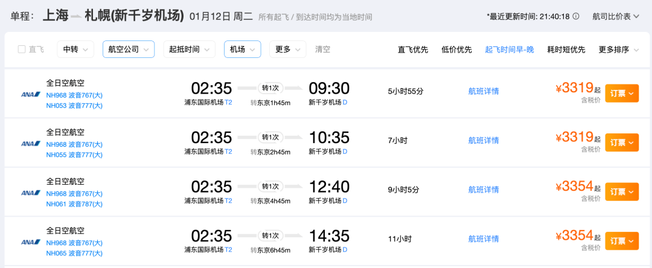The image size is (652, 268).
Task: Click flight number NH065 波音777(大)
Action: 74,253
